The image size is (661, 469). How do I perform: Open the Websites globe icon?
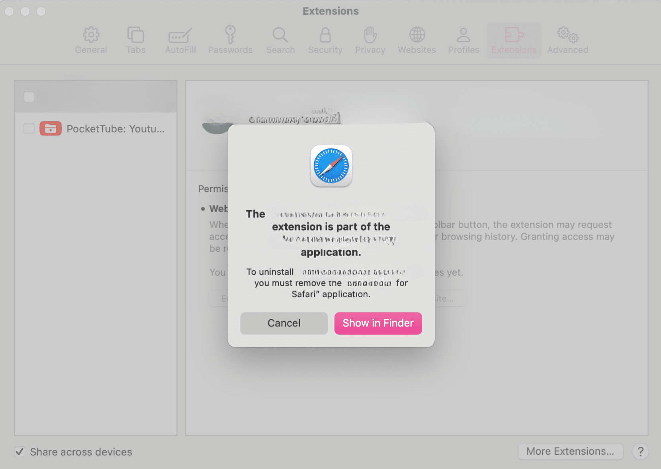(x=417, y=40)
